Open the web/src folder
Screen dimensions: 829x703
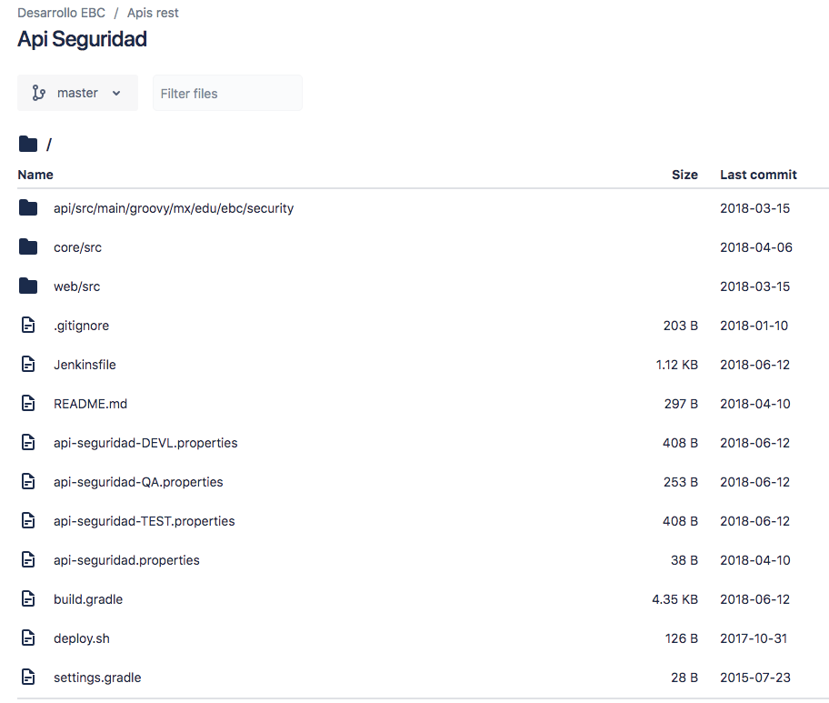[76, 286]
